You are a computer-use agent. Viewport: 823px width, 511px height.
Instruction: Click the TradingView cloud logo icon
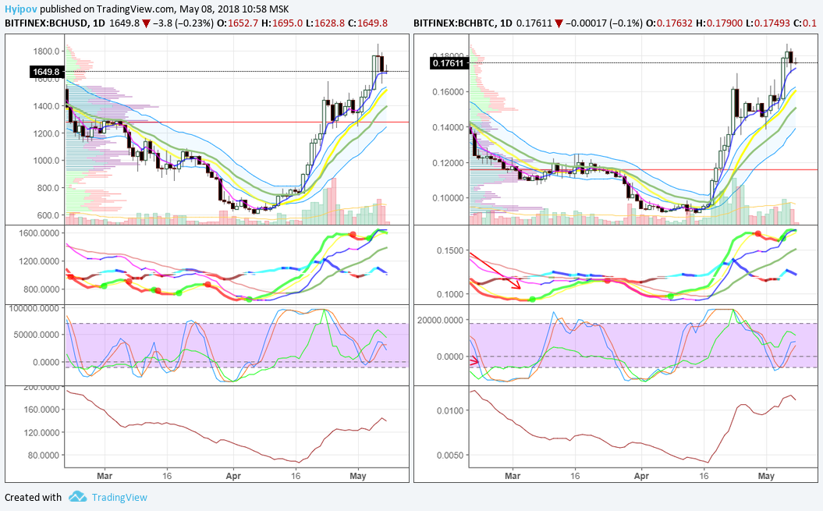click(x=78, y=496)
